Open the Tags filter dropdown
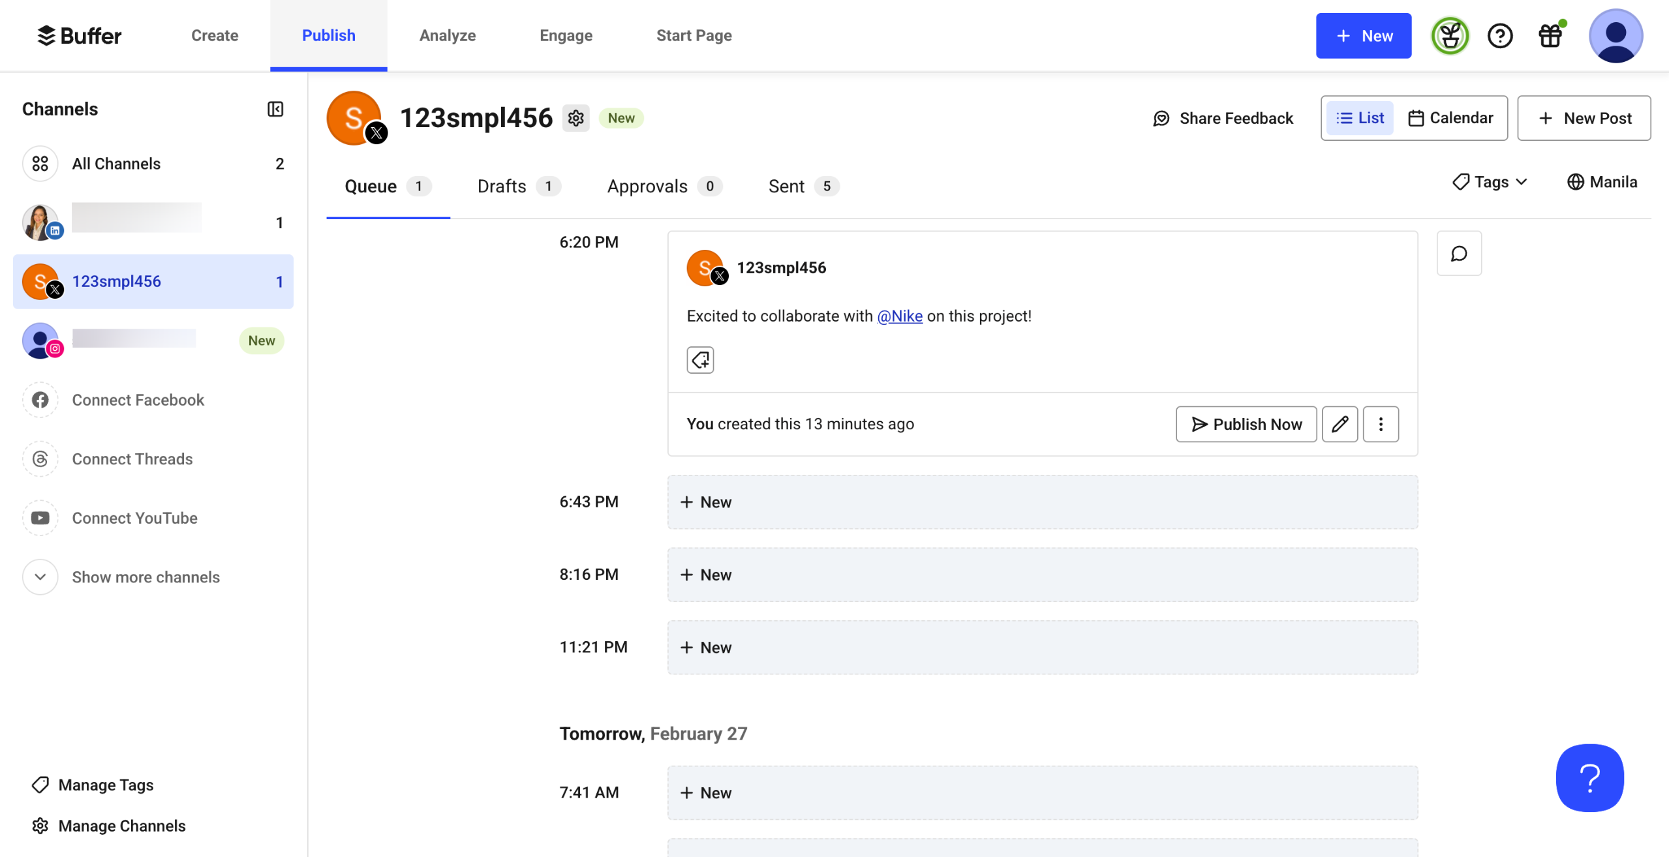The height and width of the screenshot is (857, 1669). click(x=1490, y=182)
